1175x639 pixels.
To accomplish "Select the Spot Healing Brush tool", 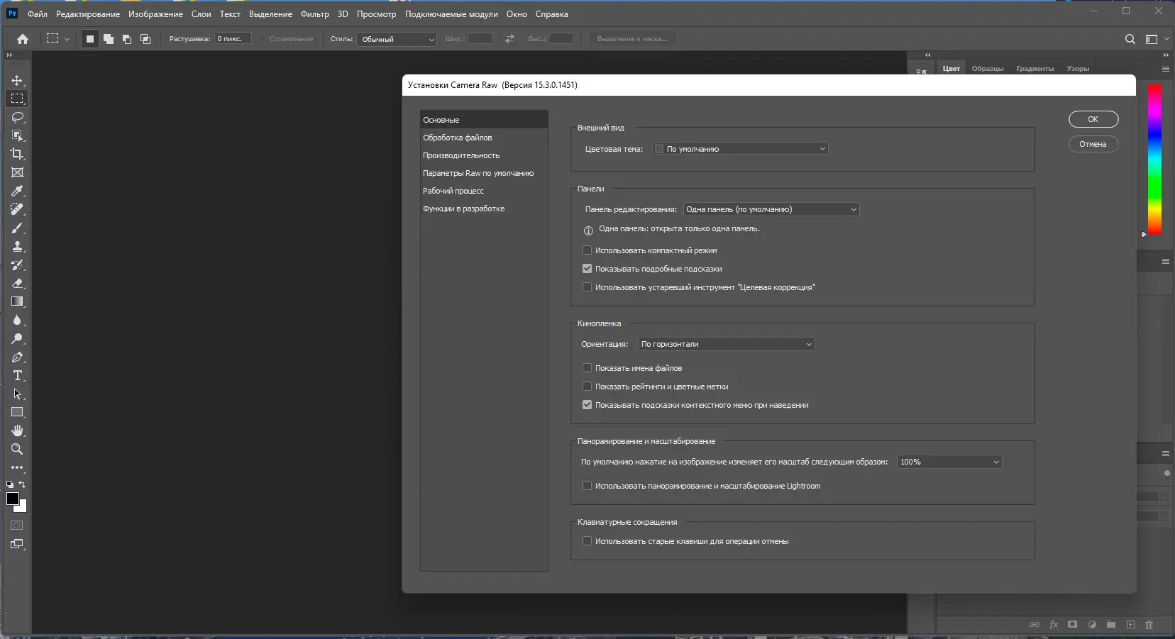I will (17, 209).
